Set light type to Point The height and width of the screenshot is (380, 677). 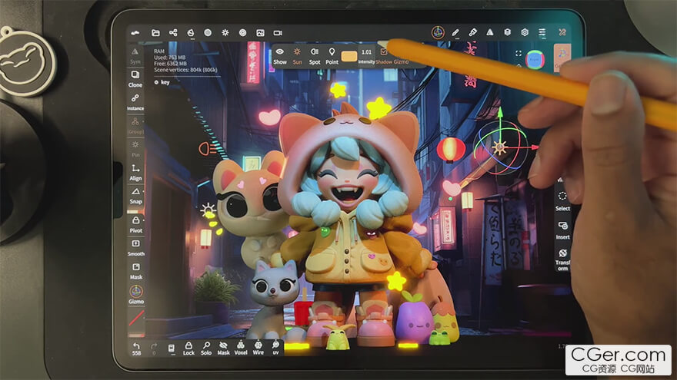(x=332, y=56)
